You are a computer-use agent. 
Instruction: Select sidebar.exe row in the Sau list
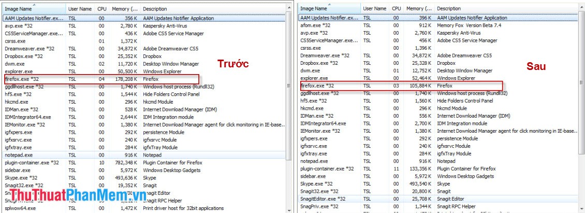tap(438, 176)
